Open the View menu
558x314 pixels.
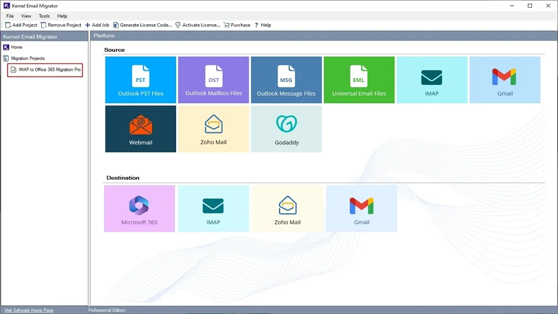[25, 16]
